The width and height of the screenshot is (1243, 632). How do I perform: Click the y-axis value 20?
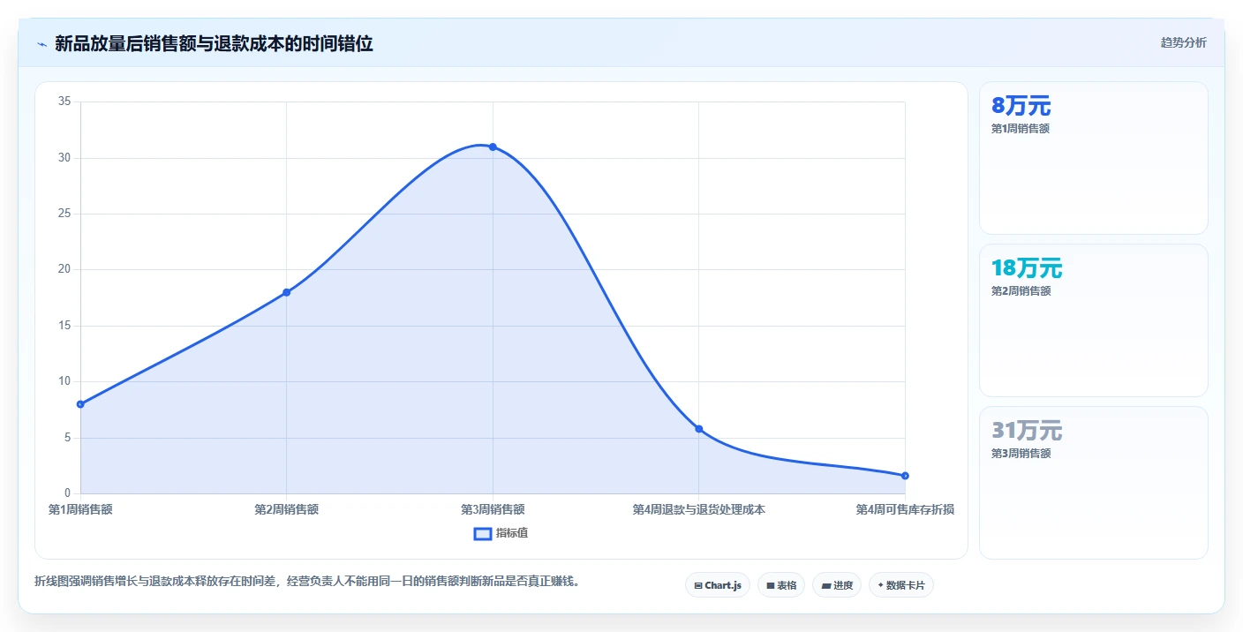(x=64, y=269)
